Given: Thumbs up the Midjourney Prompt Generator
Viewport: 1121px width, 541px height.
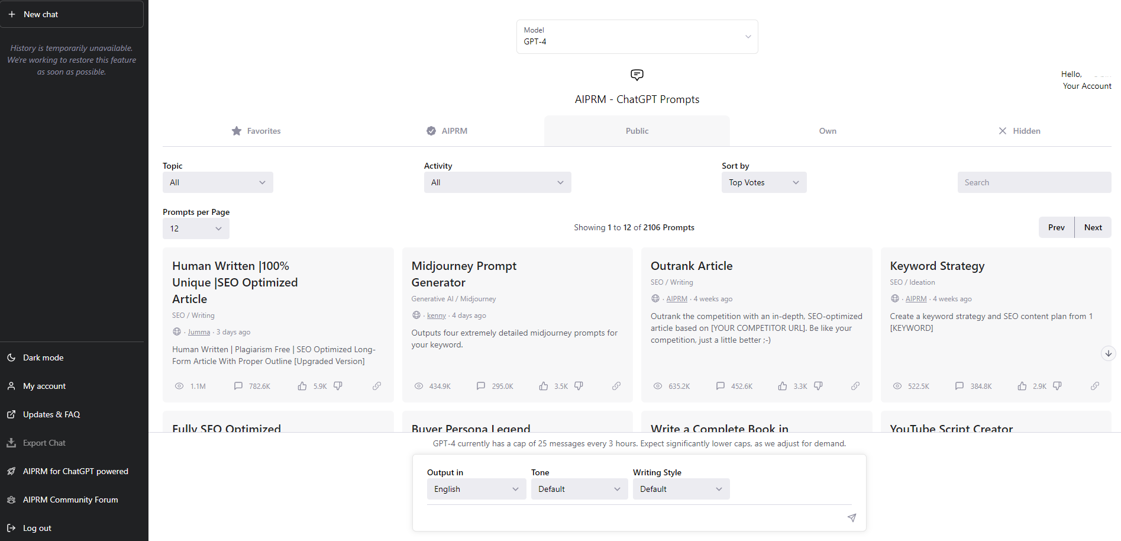Looking at the screenshot, I should (x=544, y=386).
